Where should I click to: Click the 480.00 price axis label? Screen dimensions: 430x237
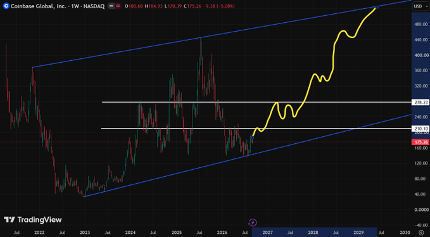pos(422,25)
